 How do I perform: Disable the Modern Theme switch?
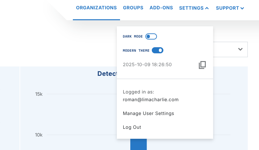point(158,50)
